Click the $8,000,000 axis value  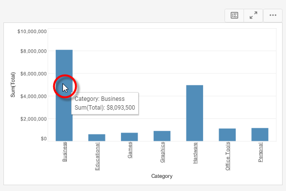[33, 51]
